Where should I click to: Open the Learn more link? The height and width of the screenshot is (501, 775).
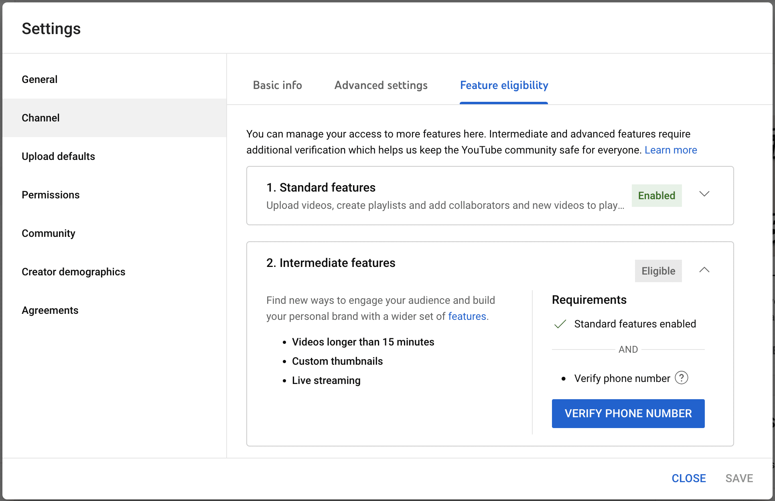671,150
